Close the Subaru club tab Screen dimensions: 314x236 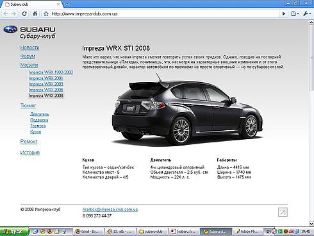click(x=58, y=4)
